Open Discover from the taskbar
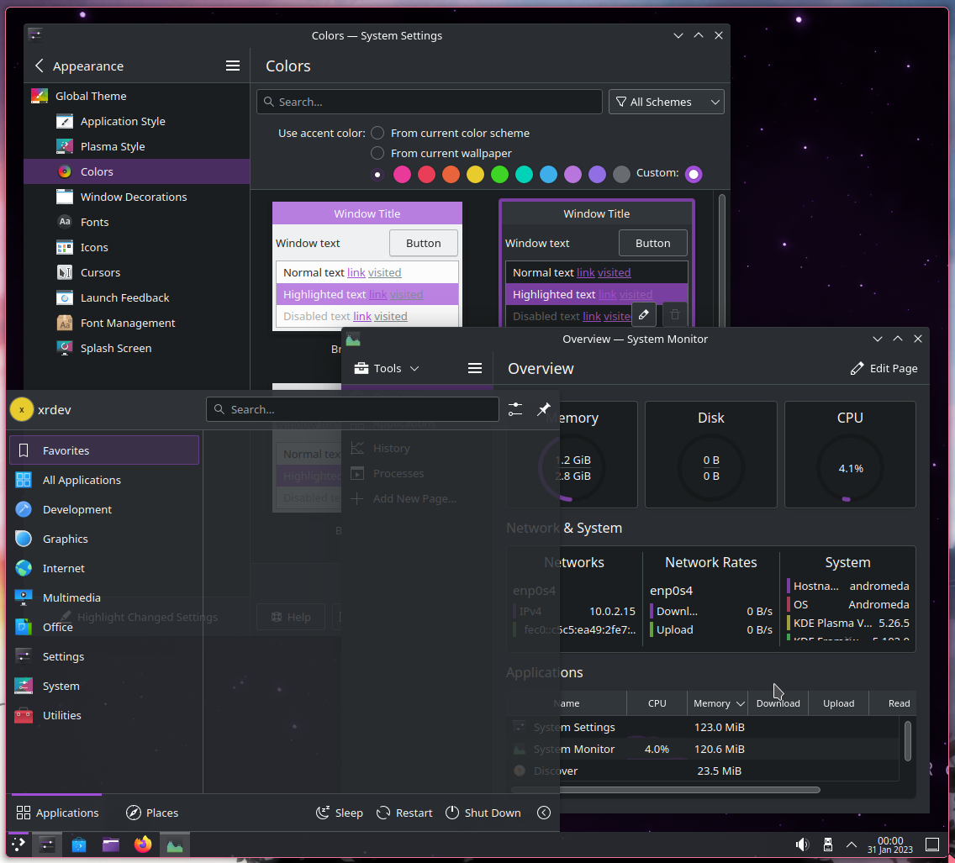Screen dimensions: 955x863 coord(78,845)
